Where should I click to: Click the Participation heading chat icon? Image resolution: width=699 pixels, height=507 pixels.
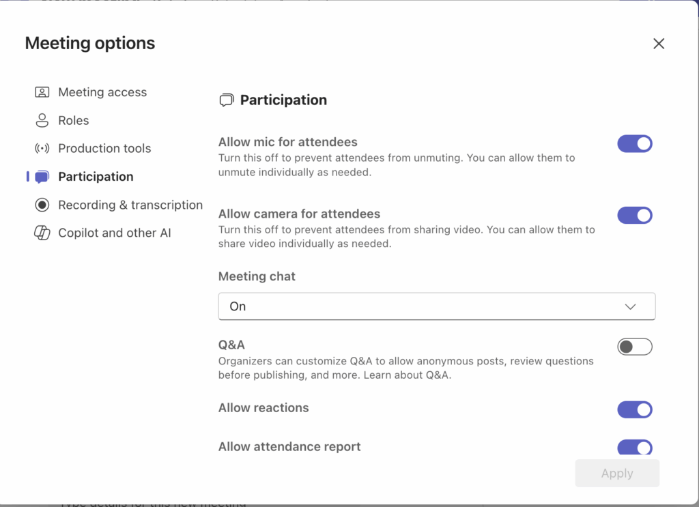[x=226, y=100]
